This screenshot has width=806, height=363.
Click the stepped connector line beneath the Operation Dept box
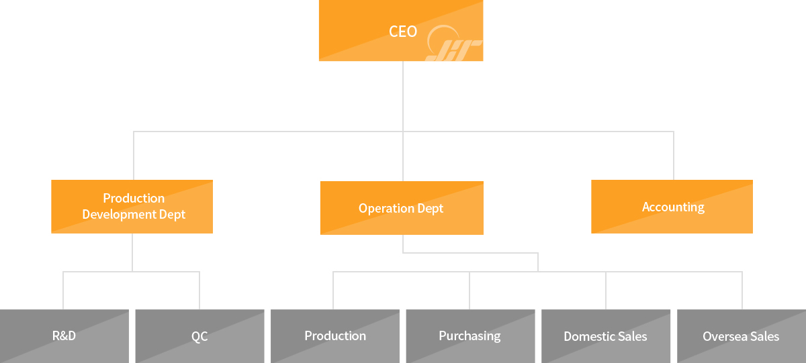pos(470,253)
